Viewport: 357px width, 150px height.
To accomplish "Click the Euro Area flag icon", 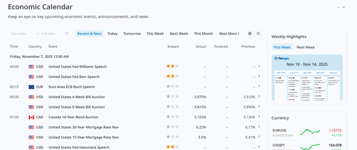I will (31, 87).
